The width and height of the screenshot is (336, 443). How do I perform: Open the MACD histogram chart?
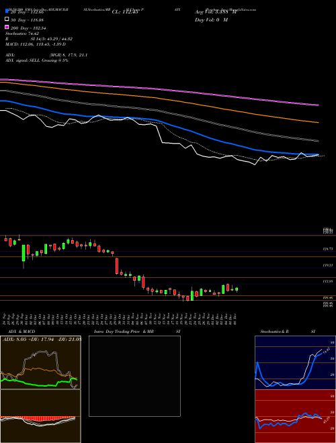click(40, 416)
